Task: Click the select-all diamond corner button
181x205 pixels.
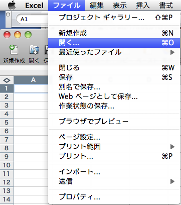Action: [x=7, y=80]
